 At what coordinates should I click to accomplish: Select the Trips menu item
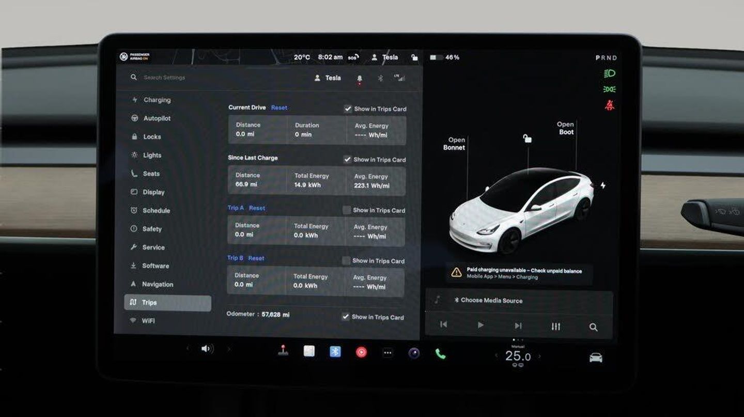coord(168,303)
